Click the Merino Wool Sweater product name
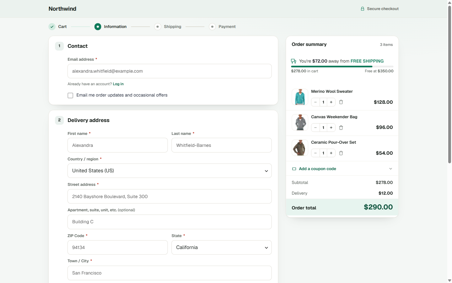 point(332,92)
